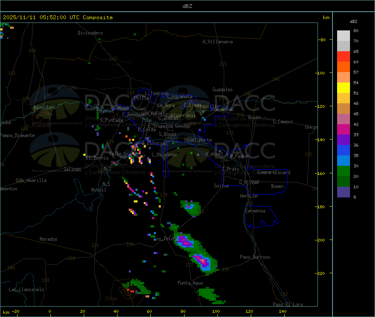Select the Aero_GA label
Image resolution: width=375 pixels, height=317 pixels.
point(249,196)
